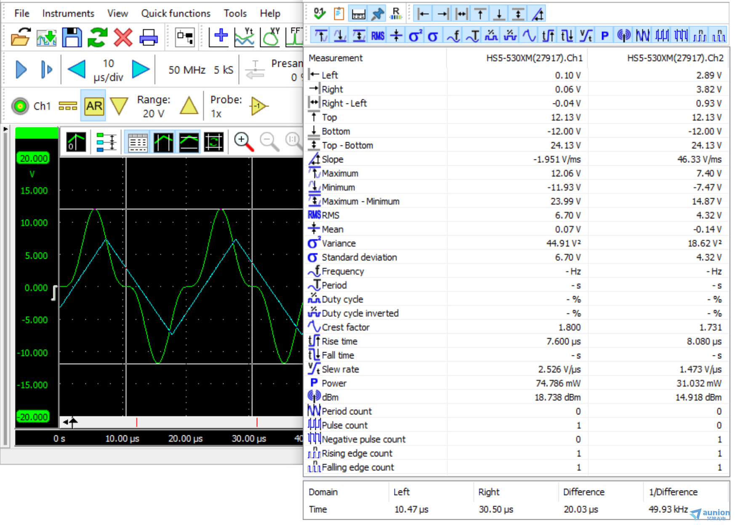735x525 pixels.
Task: Click the copy to clipboard icon
Action: [x=338, y=14]
